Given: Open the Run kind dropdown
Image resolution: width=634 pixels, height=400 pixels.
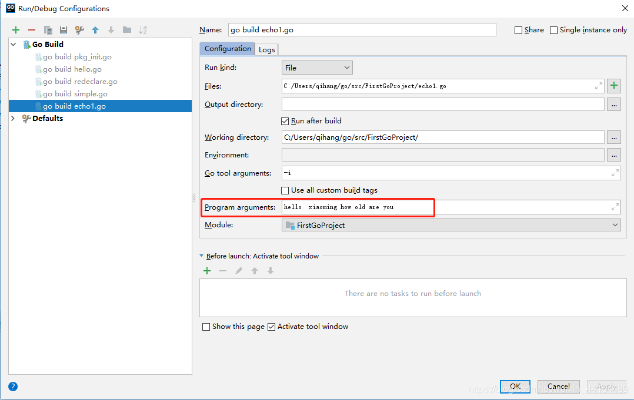Looking at the screenshot, I should tap(317, 68).
